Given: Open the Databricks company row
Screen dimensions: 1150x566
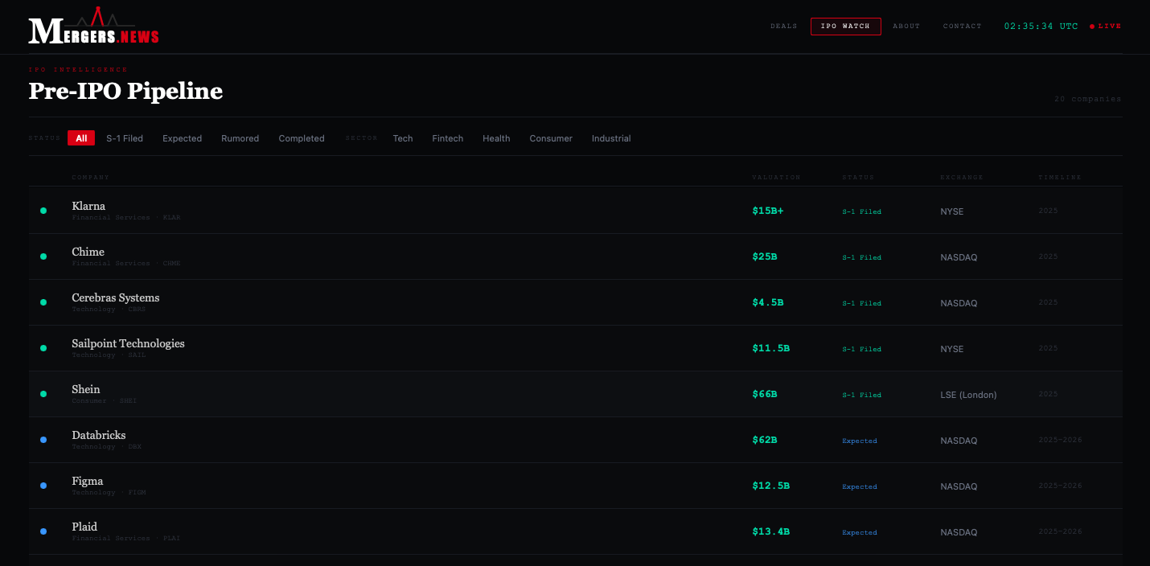Looking at the screenshot, I should click(x=576, y=440).
